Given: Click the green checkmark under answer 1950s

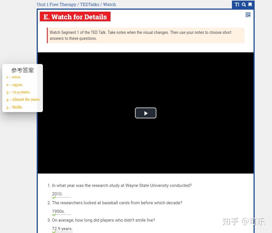Looking at the screenshot, I should point(54,215).
